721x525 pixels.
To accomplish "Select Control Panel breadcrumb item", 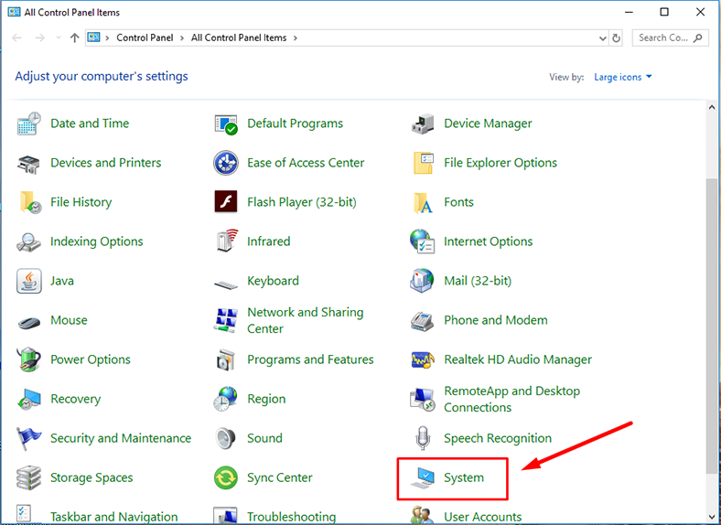I will point(145,37).
